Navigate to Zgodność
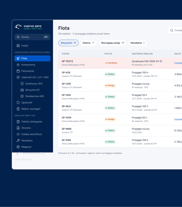This screenshot has width=182, height=207. [32, 103]
